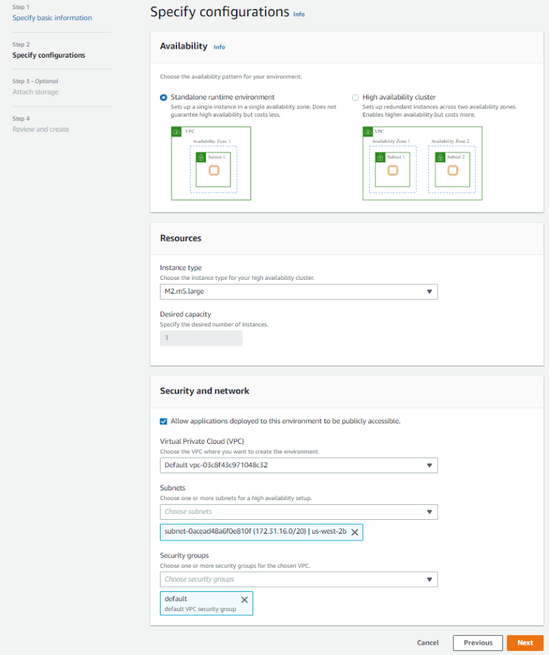The height and width of the screenshot is (655, 549).
Task: Go back to Step 1 Specify basic information
Action: pos(51,18)
